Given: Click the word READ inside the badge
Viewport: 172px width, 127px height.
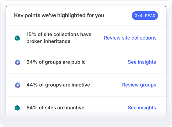Looking at the screenshot, I should tap(150, 16).
